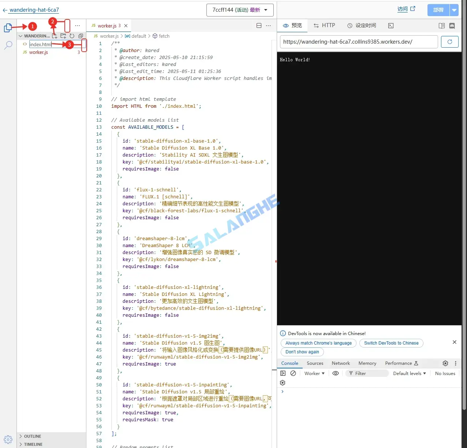Click the terminal icon in the preview toolbar
The height and width of the screenshot is (448, 467).
[391, 25]
